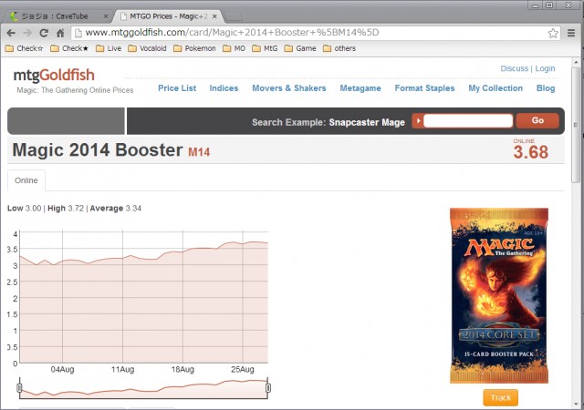Switch to the CaveTube browser tab
The height and width of the screenshot is (410, 584).
[x=56, y=16]
